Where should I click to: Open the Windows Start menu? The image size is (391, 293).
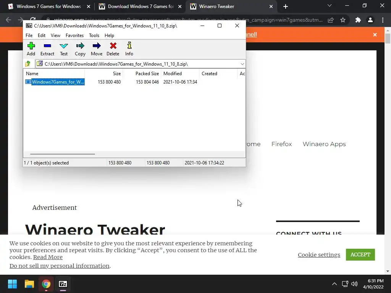coord(12,284)
